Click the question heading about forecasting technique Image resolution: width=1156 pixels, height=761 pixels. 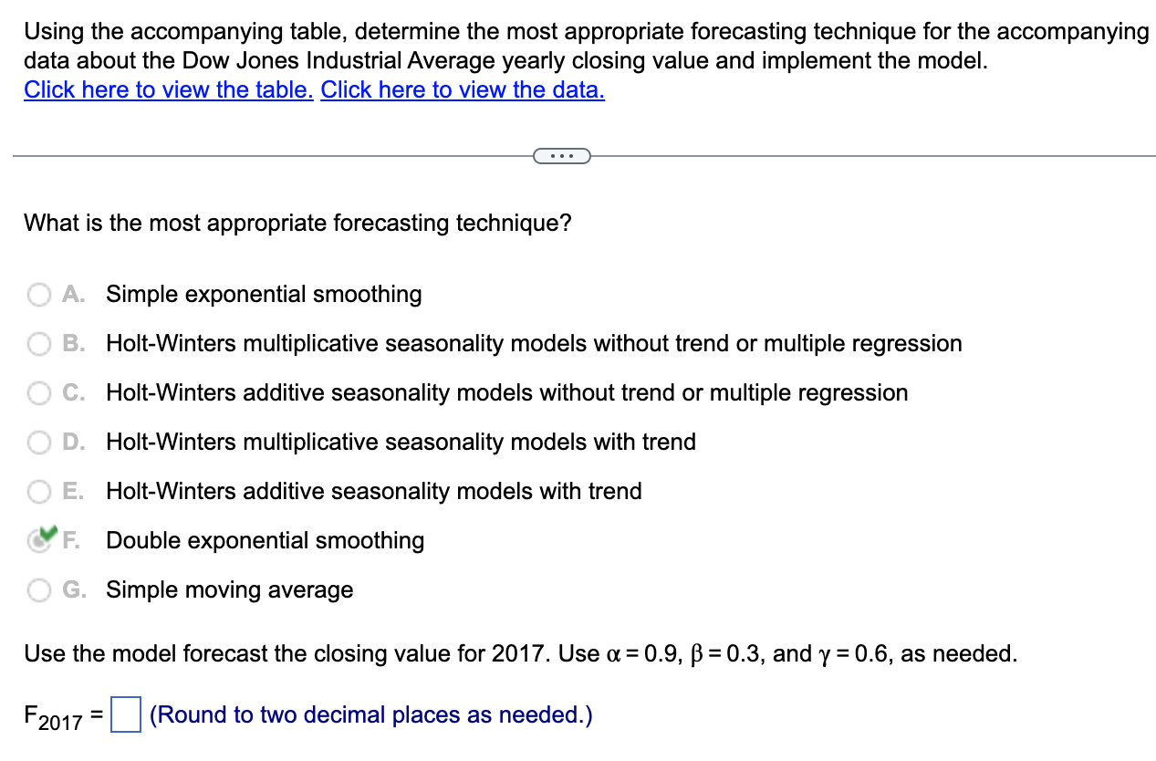coord(298,223)
